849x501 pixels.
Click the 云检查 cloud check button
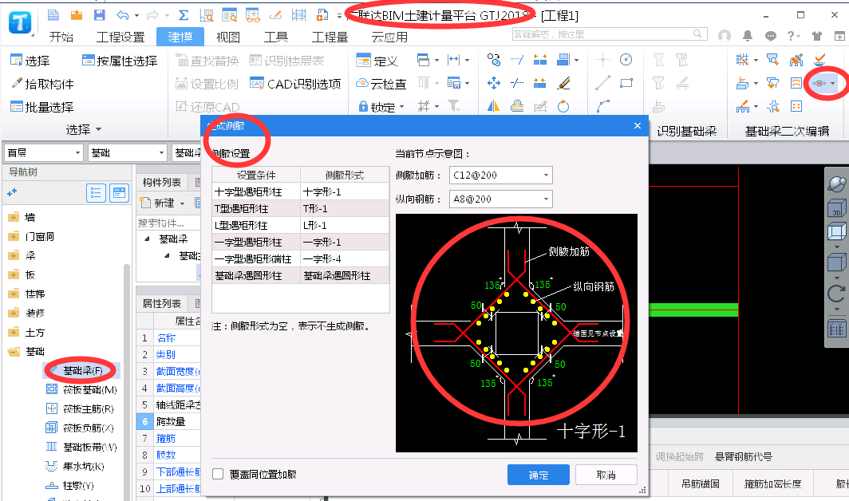click(x=381, y=84)
